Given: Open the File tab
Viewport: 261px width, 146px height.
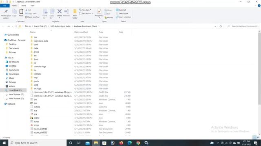Looking at the screenshot, I should (x=5, y=6).
